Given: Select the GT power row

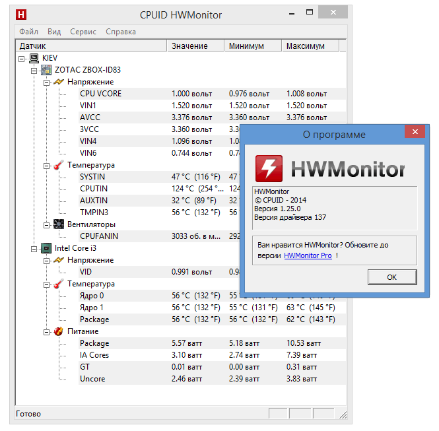Looking at the screenshot, I should (212, 367).
